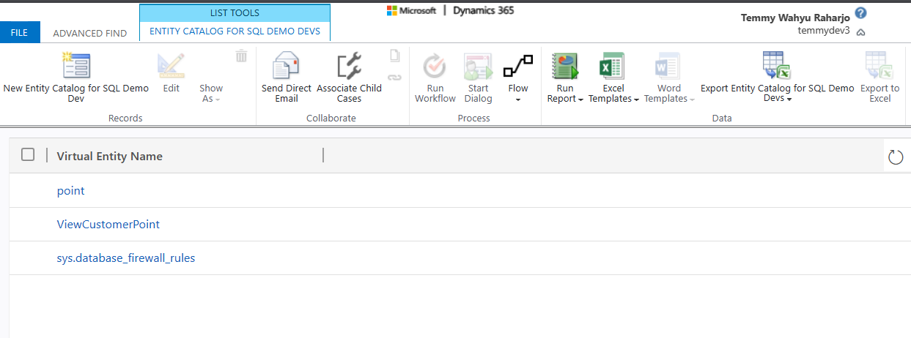
Task: Select all records with header checkbox
Action: [28, 154]
